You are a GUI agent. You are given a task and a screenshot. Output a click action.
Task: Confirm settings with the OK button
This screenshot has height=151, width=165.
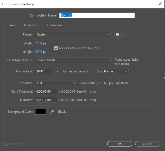coord(120,144)
